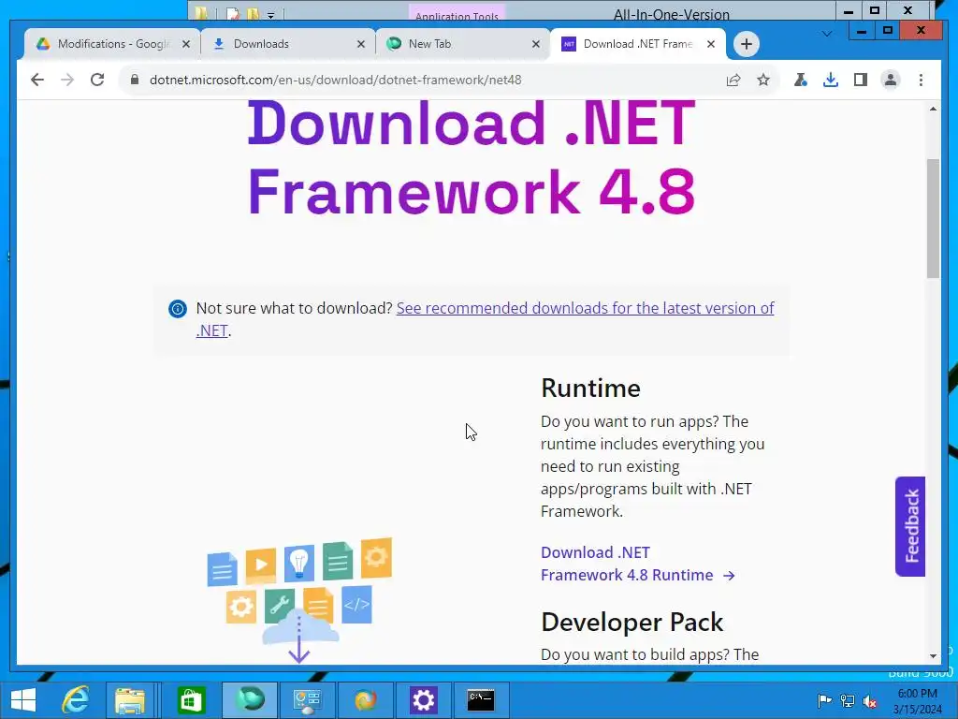Open recommended downloads for latest .NET link
The image size is (958, 719).
click(x=585, y=308)
